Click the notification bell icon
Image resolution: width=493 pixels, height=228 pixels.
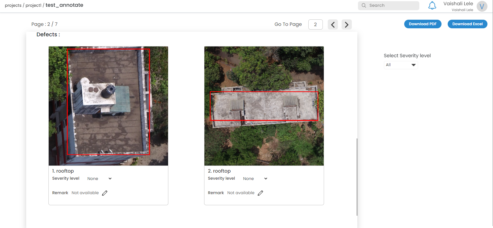click(x=432, y=6)
